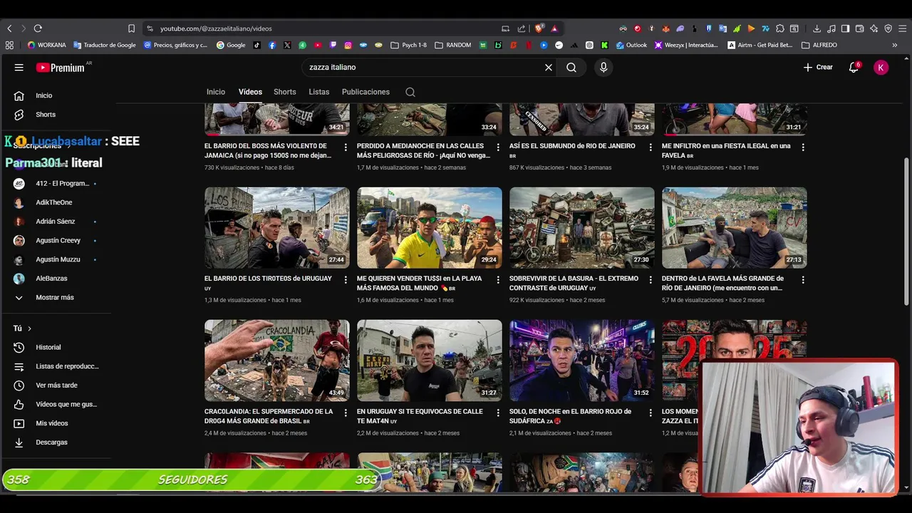
Task: Open options for BARRIO DE LOS TIR0TEOS video
Action: [x=346, y=280]
